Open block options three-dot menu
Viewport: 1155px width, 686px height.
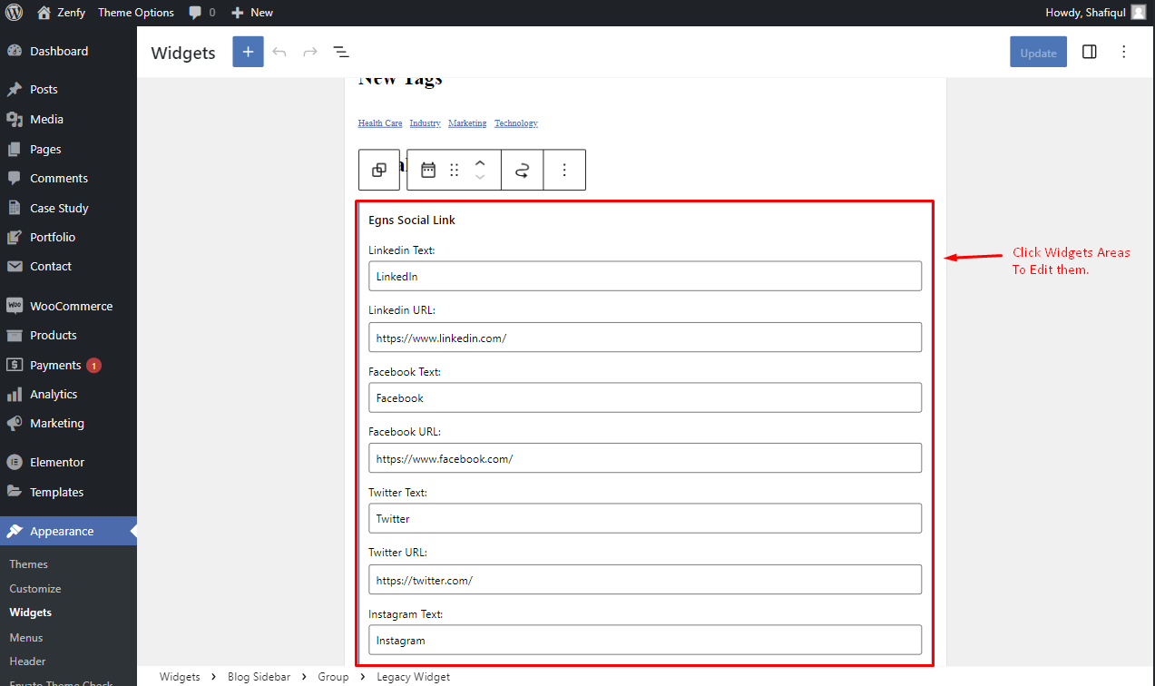[564, 170]
